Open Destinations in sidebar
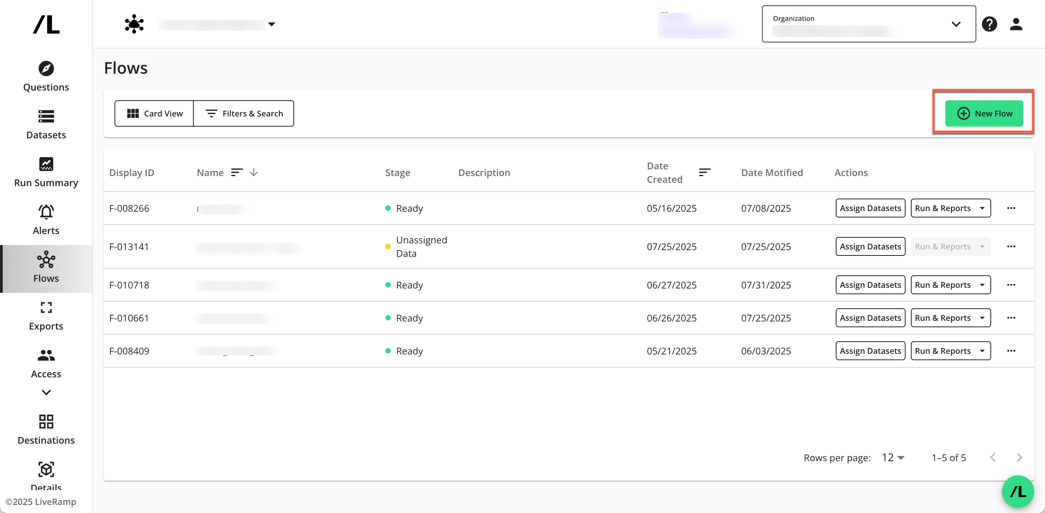The width and height of the screenshot is (1045, 513). (46, 429)
